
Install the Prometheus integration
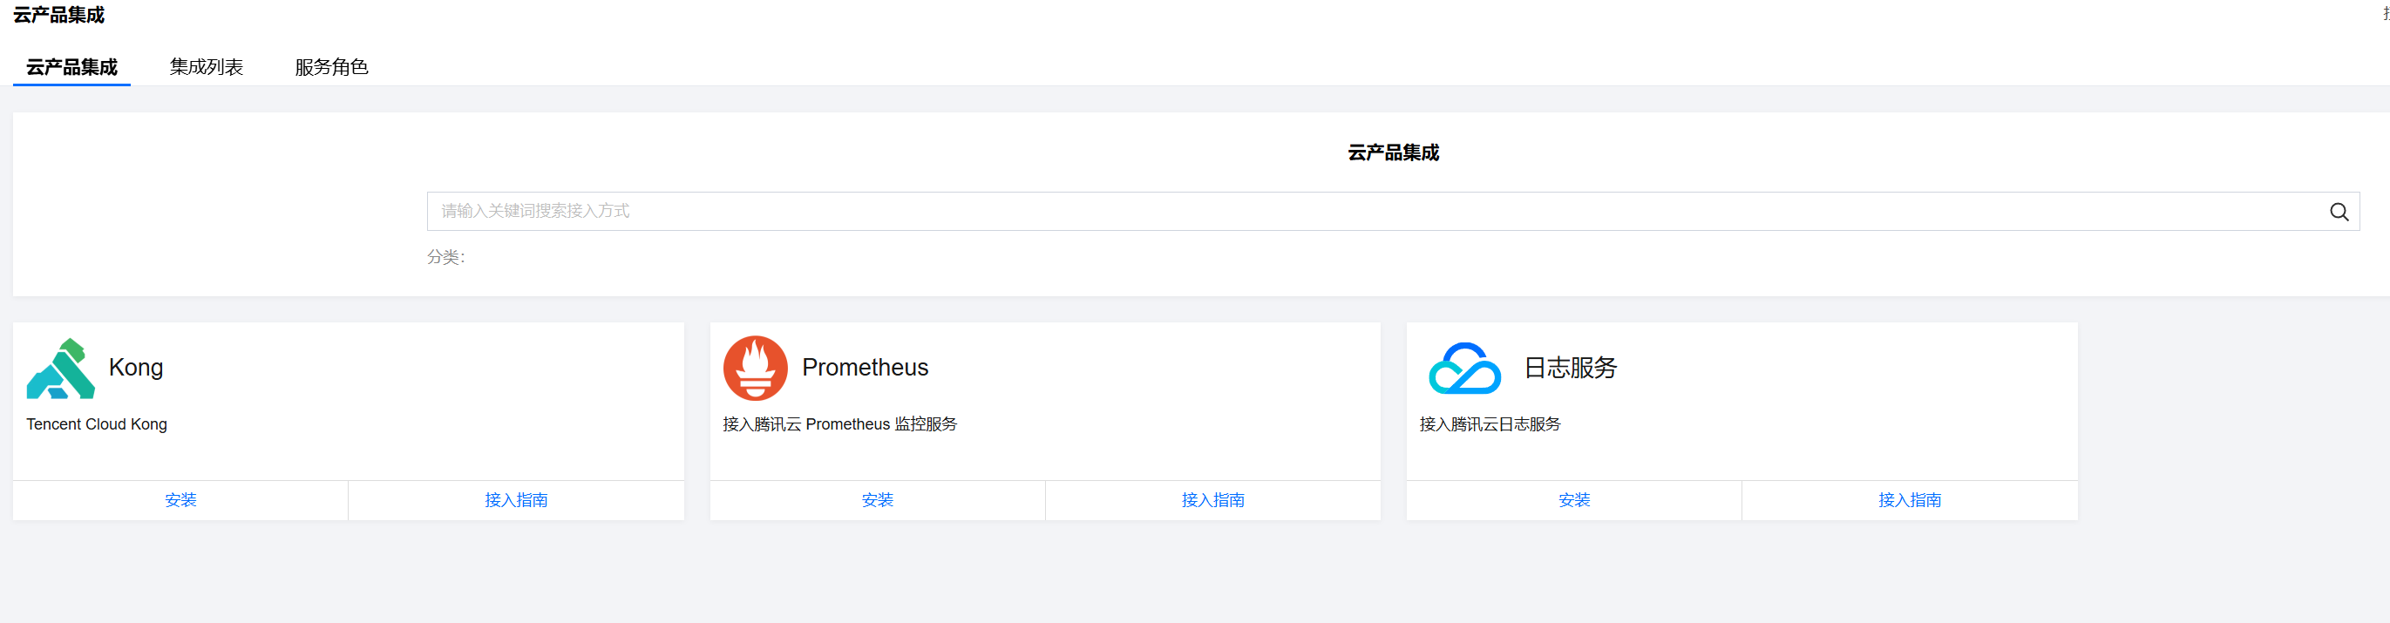click(878, 501)
